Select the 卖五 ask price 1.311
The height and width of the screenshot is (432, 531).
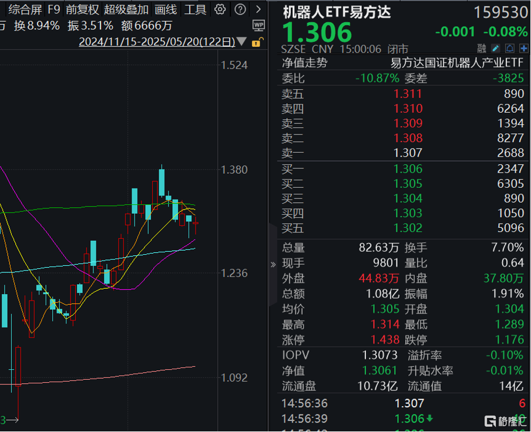(408, 94)
